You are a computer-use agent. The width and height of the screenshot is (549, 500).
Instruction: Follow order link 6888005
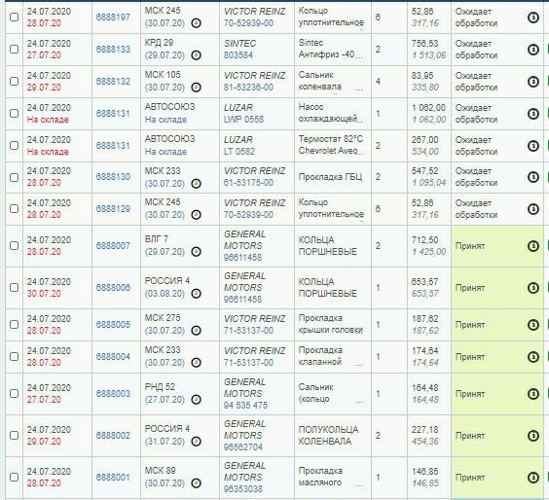pyautogui.click(x=113, y=325)
